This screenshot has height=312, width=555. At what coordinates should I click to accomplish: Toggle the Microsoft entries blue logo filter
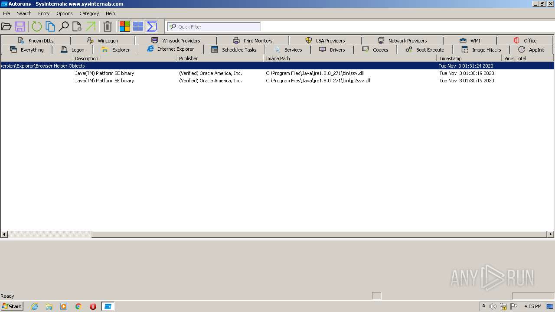138,26
